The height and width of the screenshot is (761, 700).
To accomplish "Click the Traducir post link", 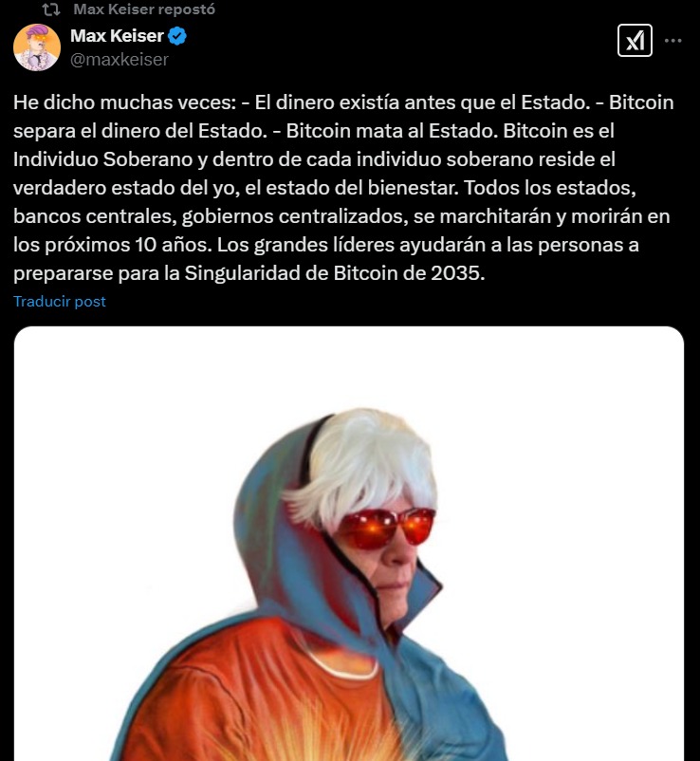I will (x=60, y=302).
